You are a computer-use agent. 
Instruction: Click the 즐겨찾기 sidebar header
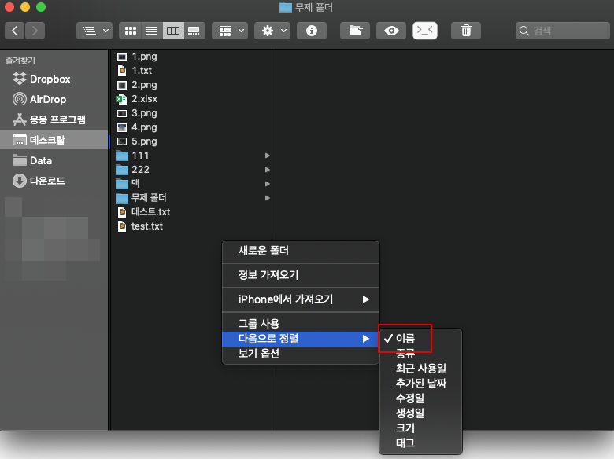tap(20, 61)
